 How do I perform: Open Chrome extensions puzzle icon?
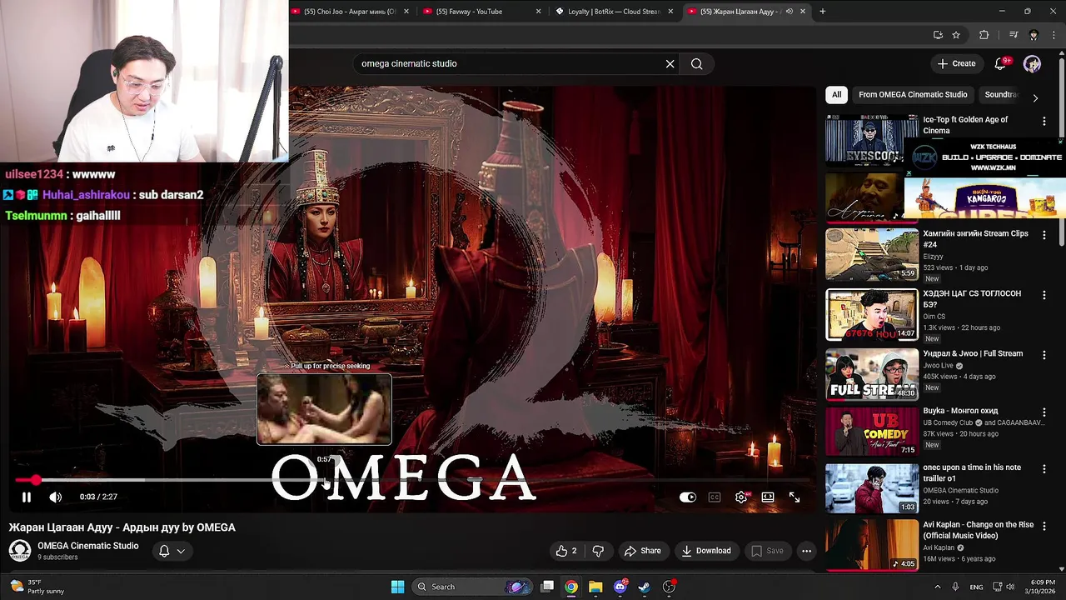click(984, 35)
